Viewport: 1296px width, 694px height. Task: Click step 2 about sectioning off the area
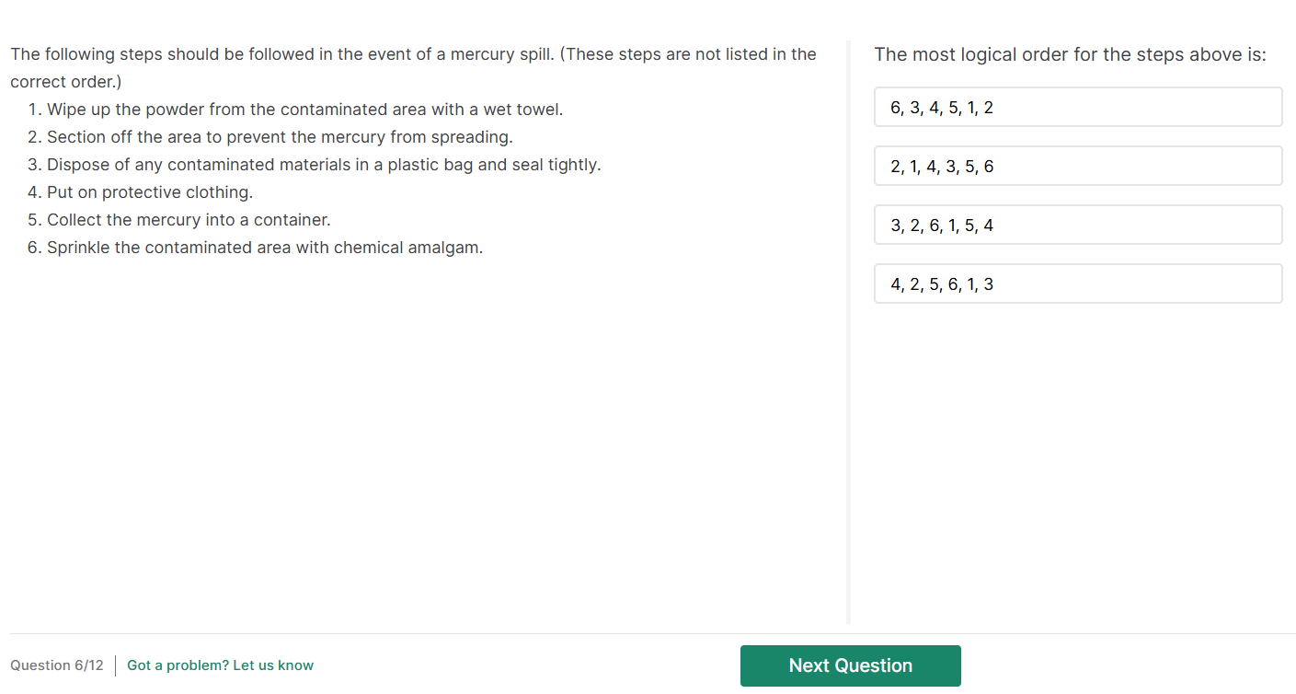tap(280, 137)
